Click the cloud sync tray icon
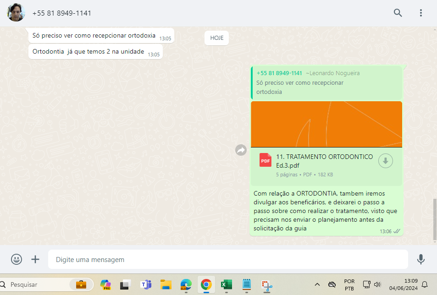The image size is (437, 295). click(x=332, y=284)
